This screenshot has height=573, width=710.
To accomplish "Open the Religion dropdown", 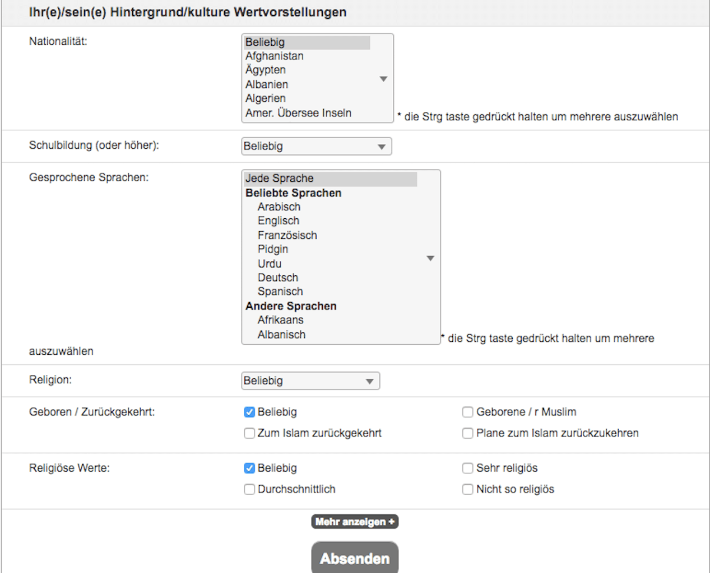I will click(310, 381).
